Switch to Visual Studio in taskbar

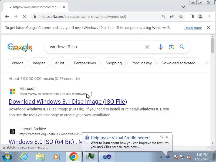point(107,157)
